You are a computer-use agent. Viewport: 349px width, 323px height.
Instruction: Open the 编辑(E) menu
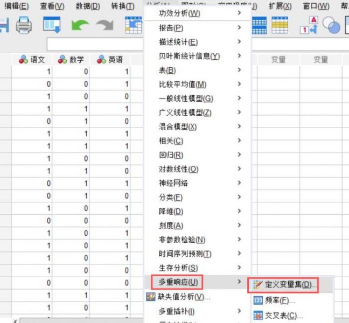pos(17,6)
